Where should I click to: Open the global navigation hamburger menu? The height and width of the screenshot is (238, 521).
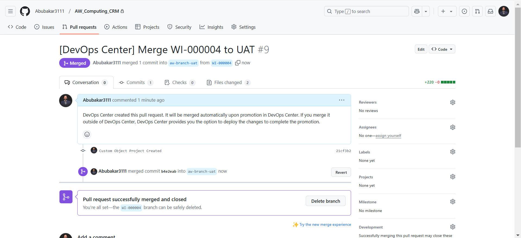(x=10, y=11)
